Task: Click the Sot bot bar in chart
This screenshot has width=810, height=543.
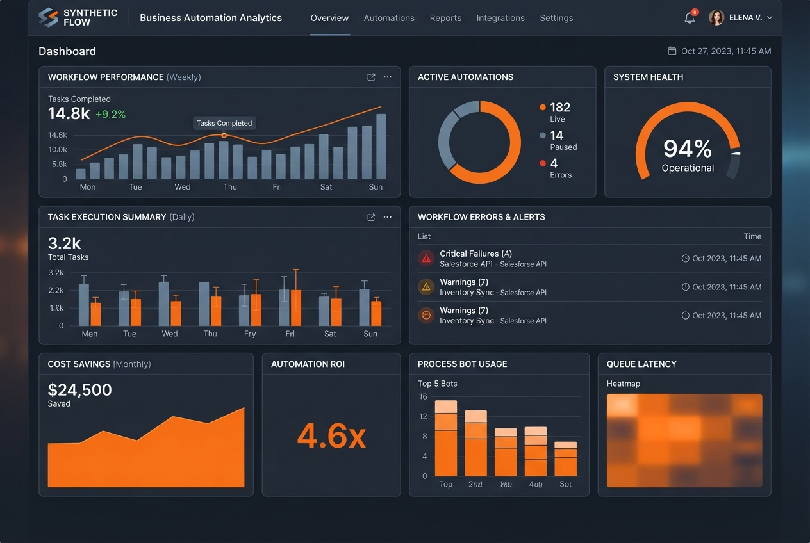Action: 566,458
